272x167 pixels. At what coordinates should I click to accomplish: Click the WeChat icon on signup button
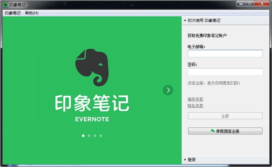[213, 131]
